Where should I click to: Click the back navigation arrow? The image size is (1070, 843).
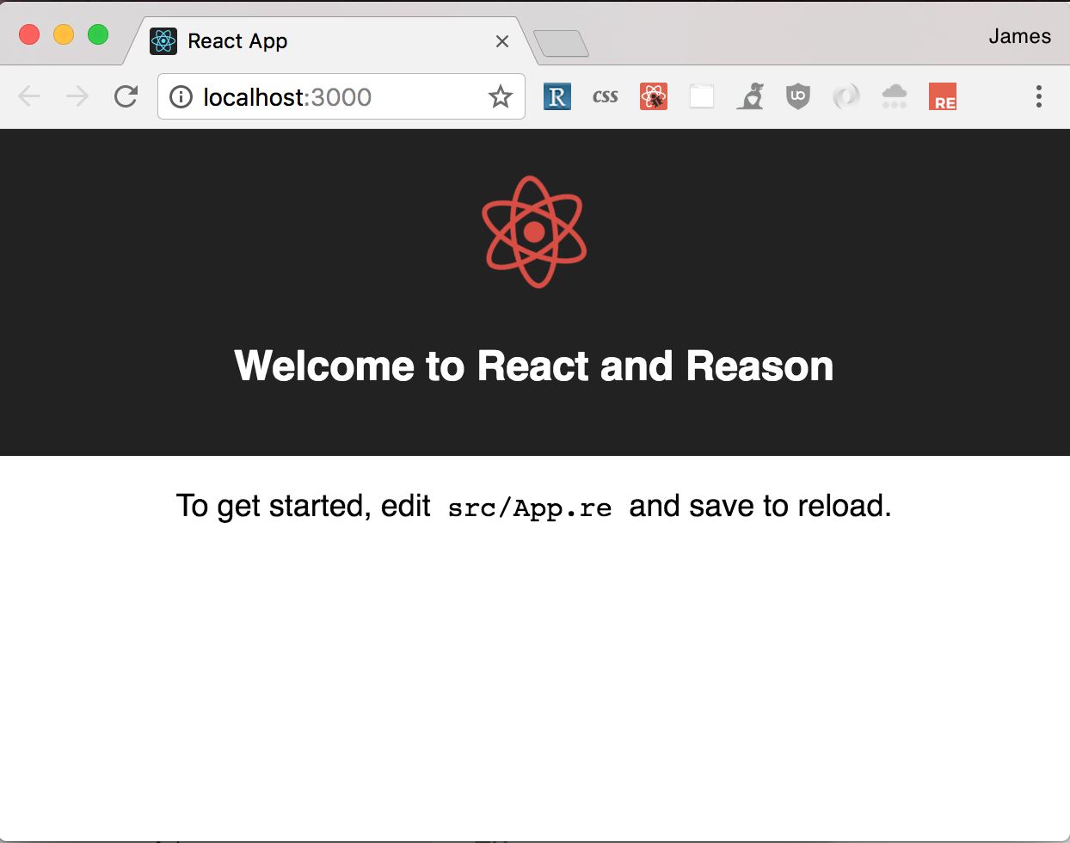29,96
